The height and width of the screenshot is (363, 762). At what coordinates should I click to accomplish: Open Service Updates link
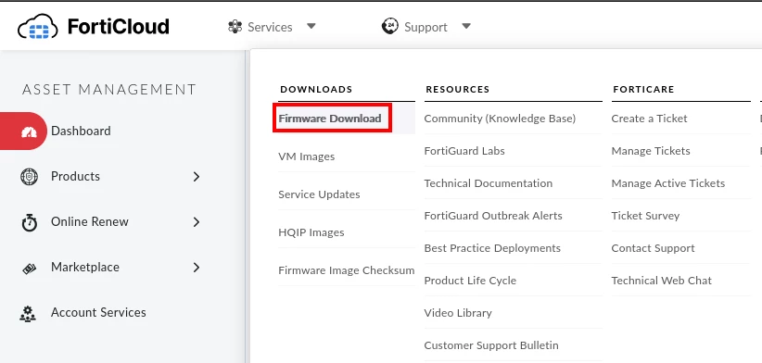tap(319, 194)
